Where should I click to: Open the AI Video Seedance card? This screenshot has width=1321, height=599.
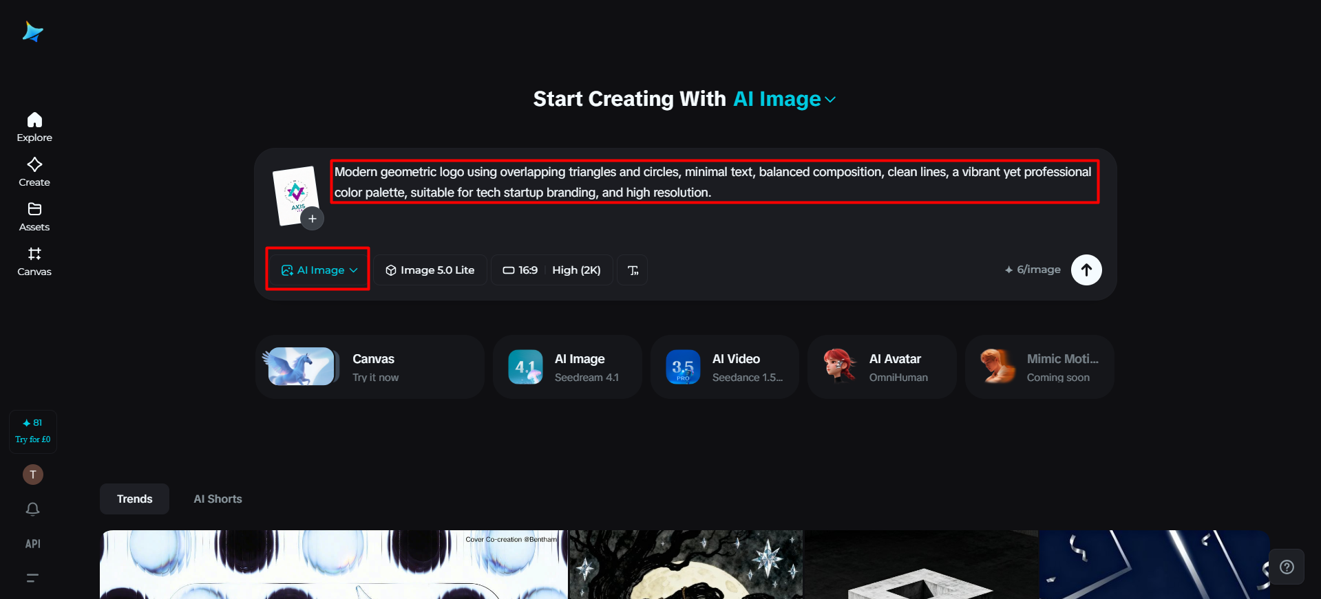point(725,367)
